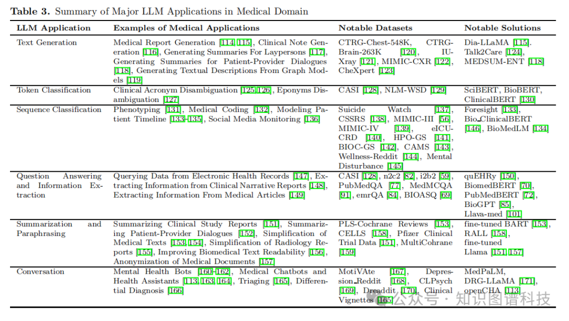
Task: Click citation 101 after Llava-med
Action: pyautogui.click(x=514, y=214)
